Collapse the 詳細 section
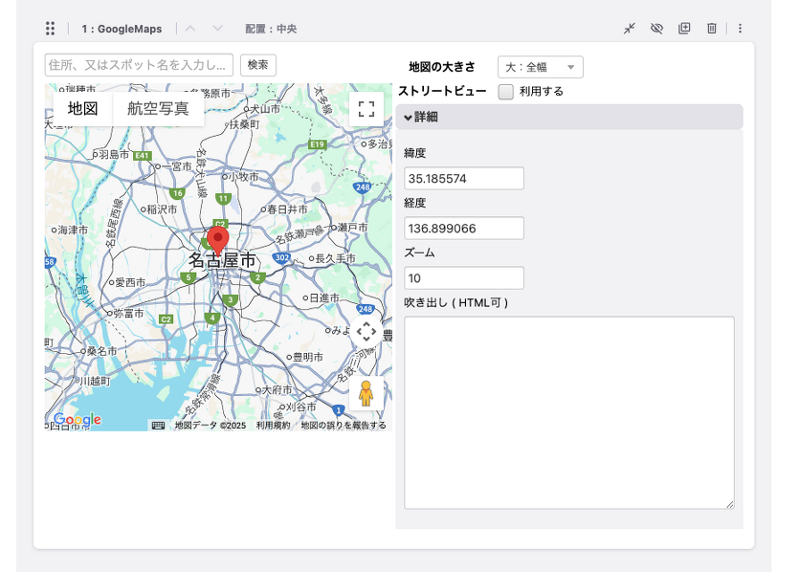The height and width of the screenshot is (572, 799). tap(424, 116)
